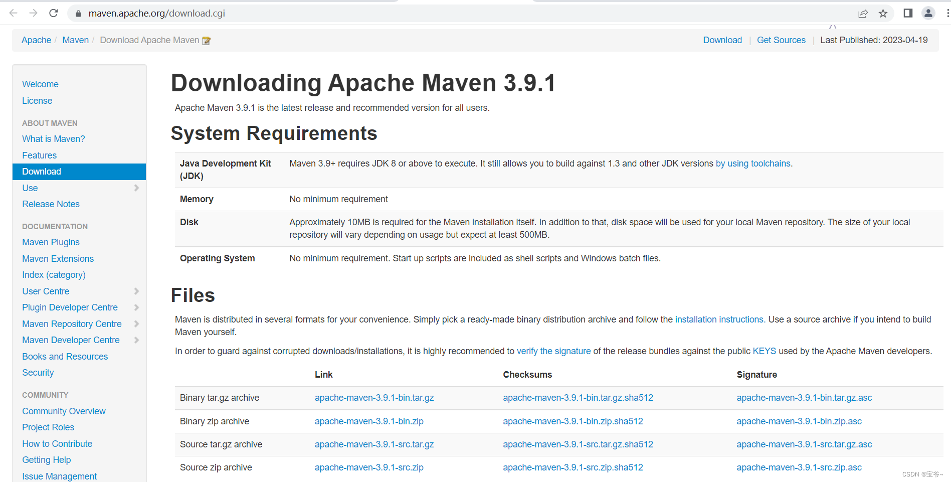Open Community Overview in sidebar
Image resolution: width=951 pixels, height=482 pixels.
click(64, 411)
